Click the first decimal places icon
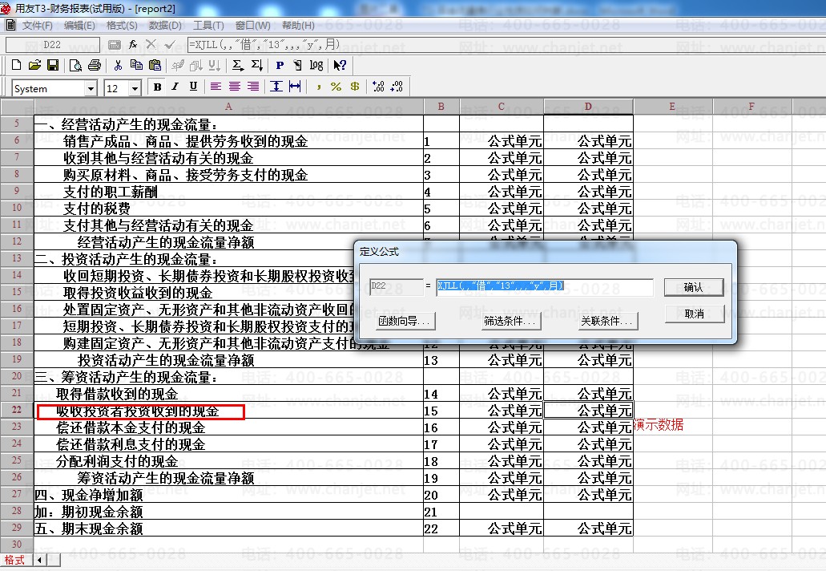The width and height of the screenshot is (826, 571). point(378,87)
